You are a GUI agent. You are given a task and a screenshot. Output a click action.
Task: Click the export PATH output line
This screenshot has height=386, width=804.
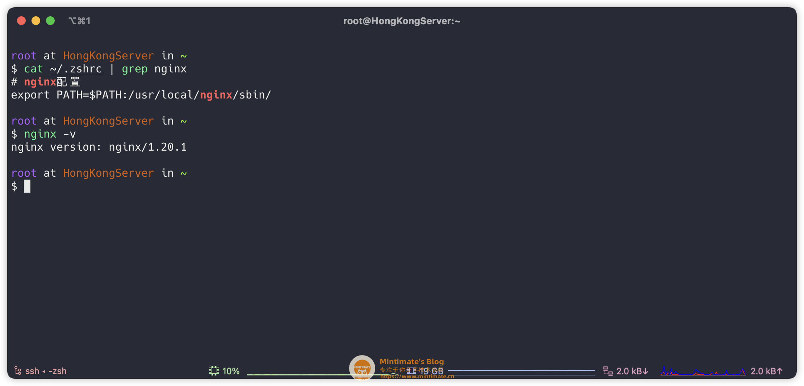pos(141,95)
